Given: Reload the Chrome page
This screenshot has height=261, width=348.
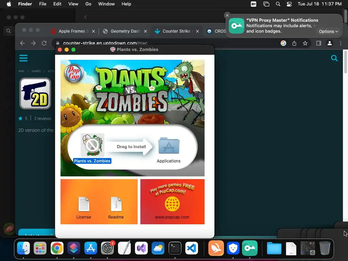Looking at the screenshot, I should click(44, 43).
